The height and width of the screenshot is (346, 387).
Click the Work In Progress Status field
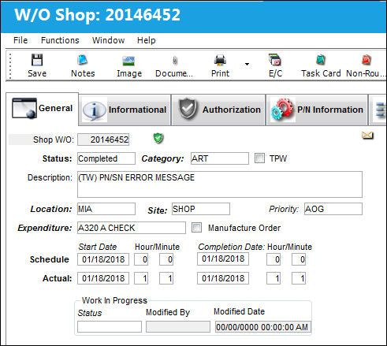click(110, 326)
